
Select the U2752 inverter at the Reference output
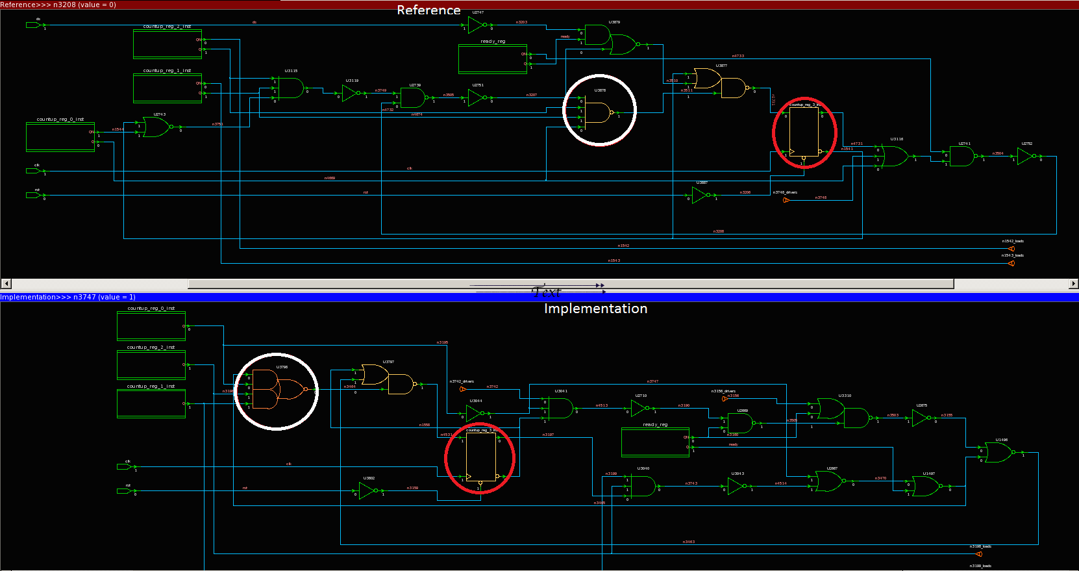[1026, 157]
